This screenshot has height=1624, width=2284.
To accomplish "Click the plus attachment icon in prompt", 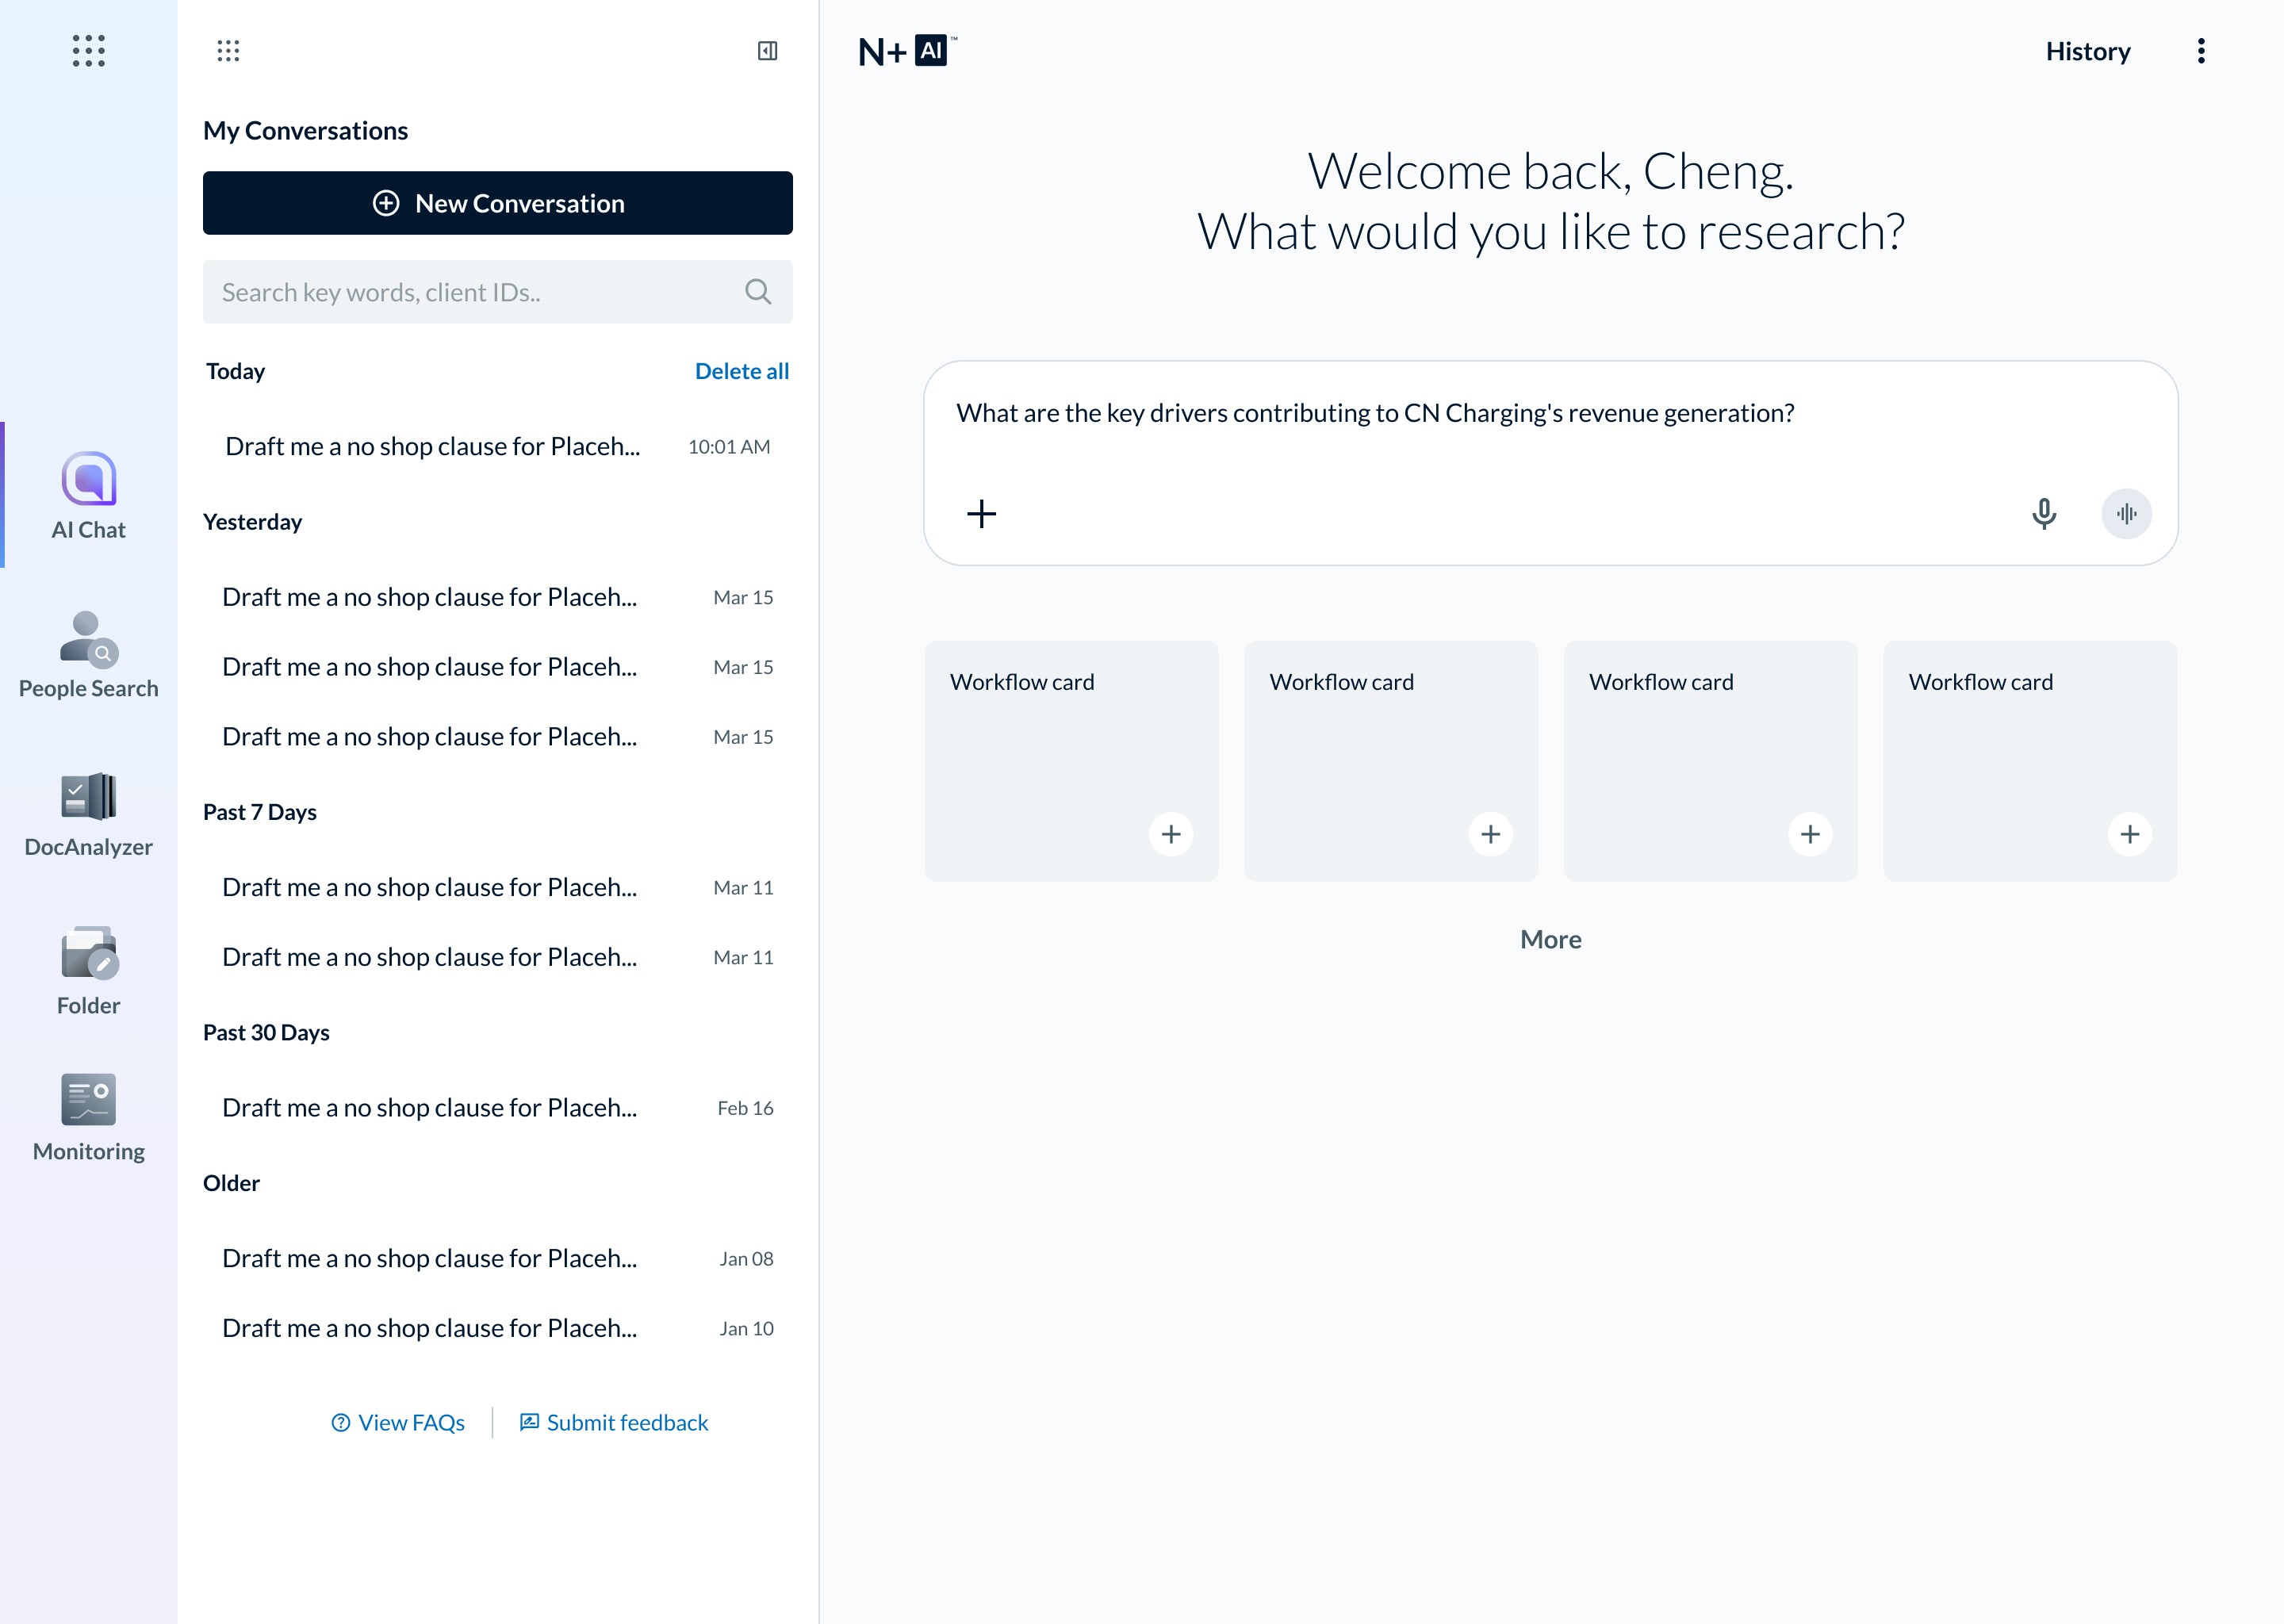I will pyautogui.click(x=981, y=514).
